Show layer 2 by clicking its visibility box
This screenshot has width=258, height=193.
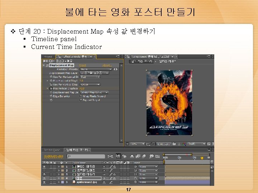(44, 170)
